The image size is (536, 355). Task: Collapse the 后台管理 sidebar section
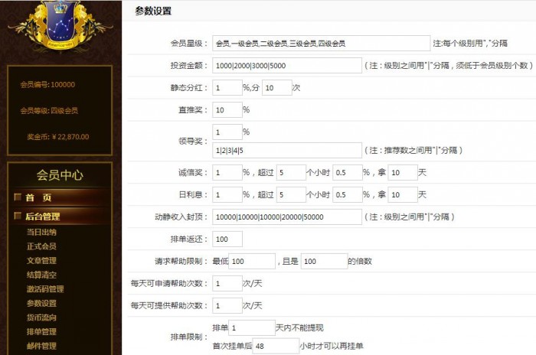pyautogui.click(x=43, y=217)
